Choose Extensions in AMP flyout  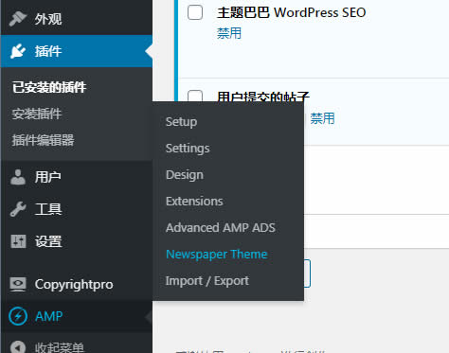194,202
